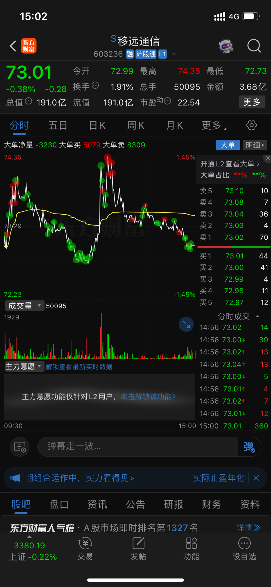Close the L2 大单 promotion panel
Viewport: 271px width, 587px height.
pyautogui.click(x=268, y=158)
